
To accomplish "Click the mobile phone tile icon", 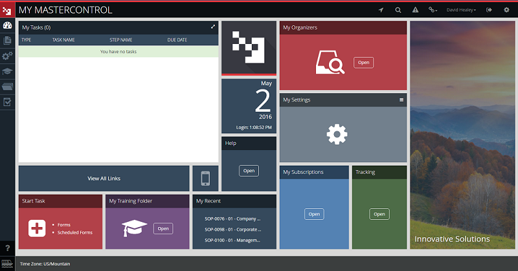I will [205, 179].
